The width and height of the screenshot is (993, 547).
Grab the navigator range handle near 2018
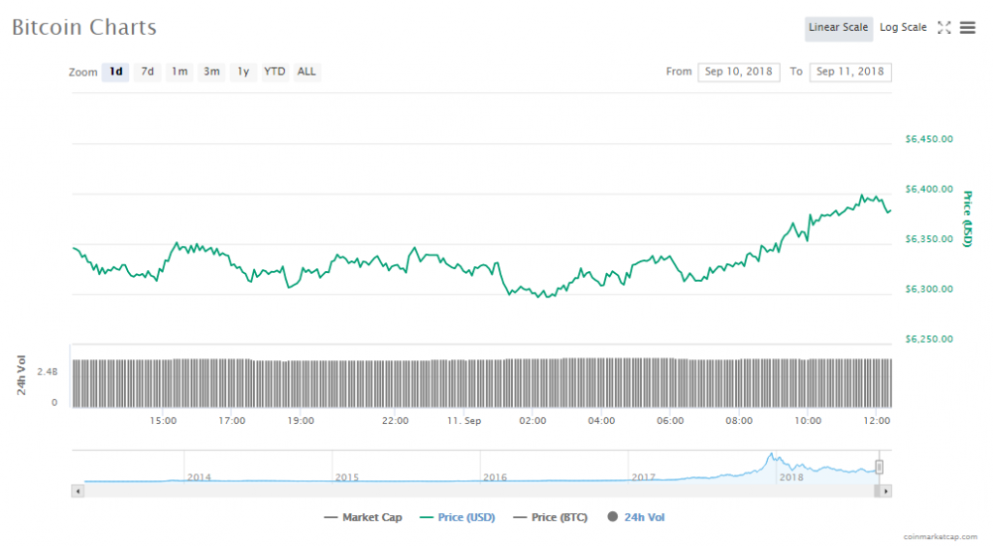(880, 468)
